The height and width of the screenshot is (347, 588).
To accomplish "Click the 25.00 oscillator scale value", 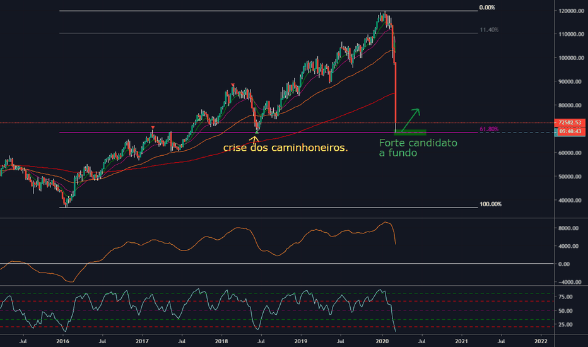I will point(565,324).
